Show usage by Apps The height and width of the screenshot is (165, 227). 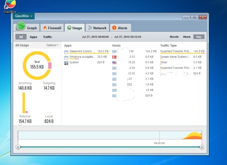33,37
